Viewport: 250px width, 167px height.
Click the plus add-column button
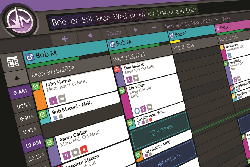coord(65,38)
